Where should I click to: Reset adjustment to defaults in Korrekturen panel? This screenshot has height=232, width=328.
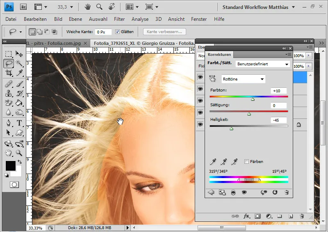tap(275, 192)
